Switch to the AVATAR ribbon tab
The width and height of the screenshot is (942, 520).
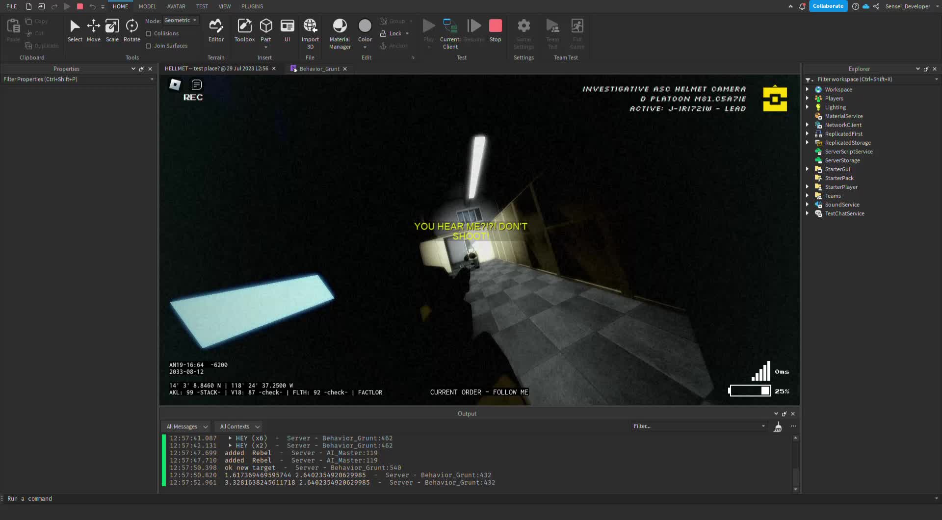(176, 6)
